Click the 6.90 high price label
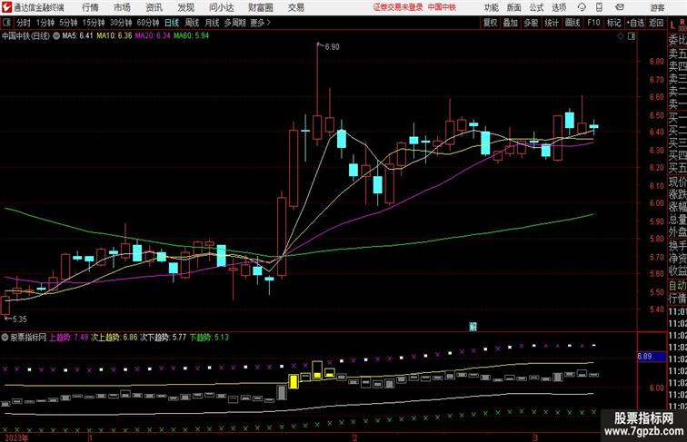687x442 pixels. pos(332,47)
